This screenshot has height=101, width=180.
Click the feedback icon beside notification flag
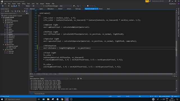[150, 1]
